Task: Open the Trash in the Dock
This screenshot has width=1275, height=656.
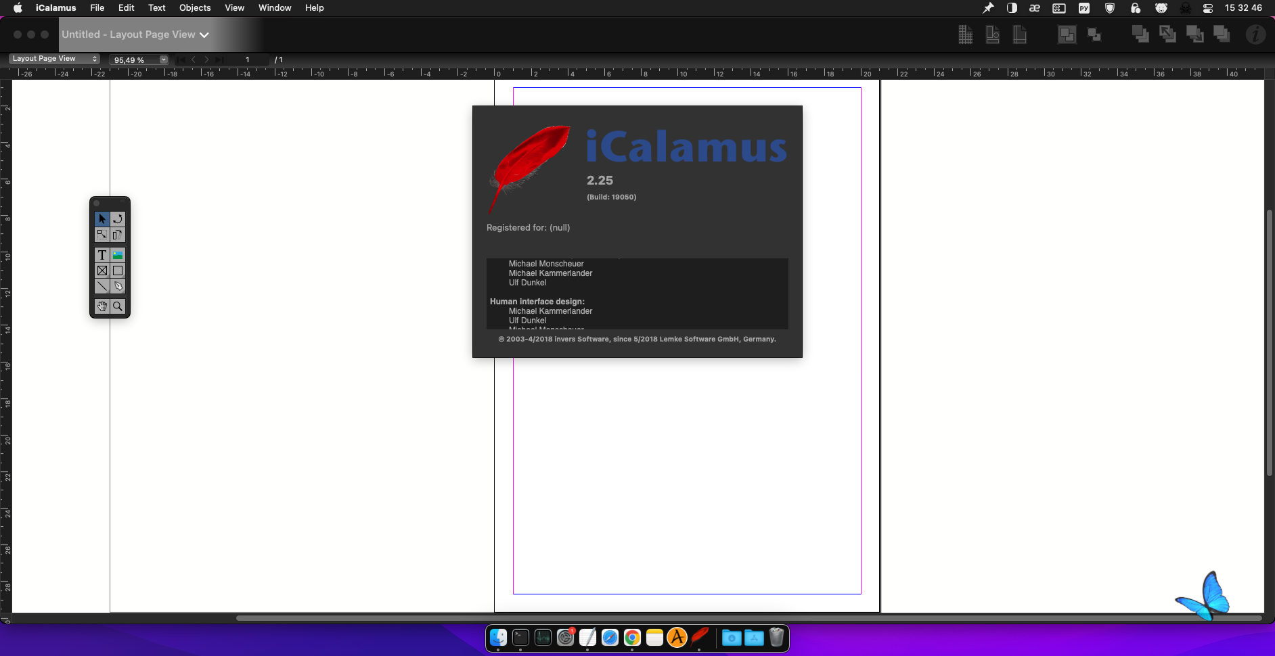Action: point(776,638)
